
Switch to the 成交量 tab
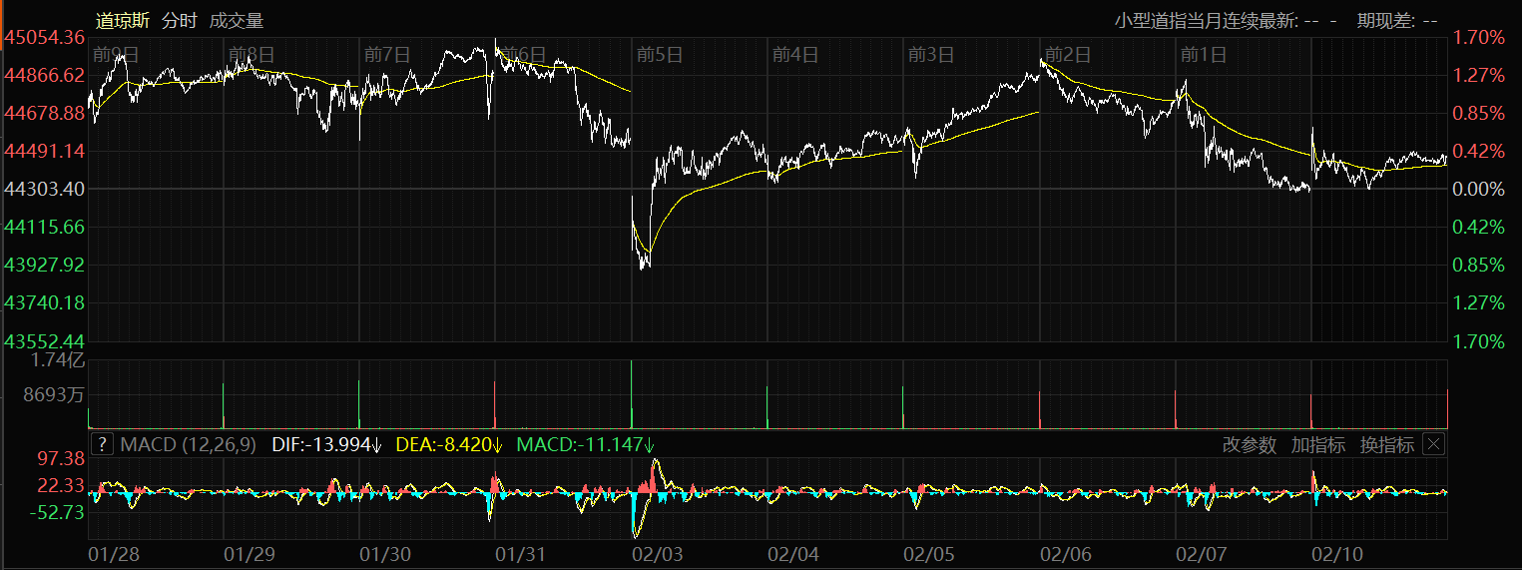tap(237, 20)
